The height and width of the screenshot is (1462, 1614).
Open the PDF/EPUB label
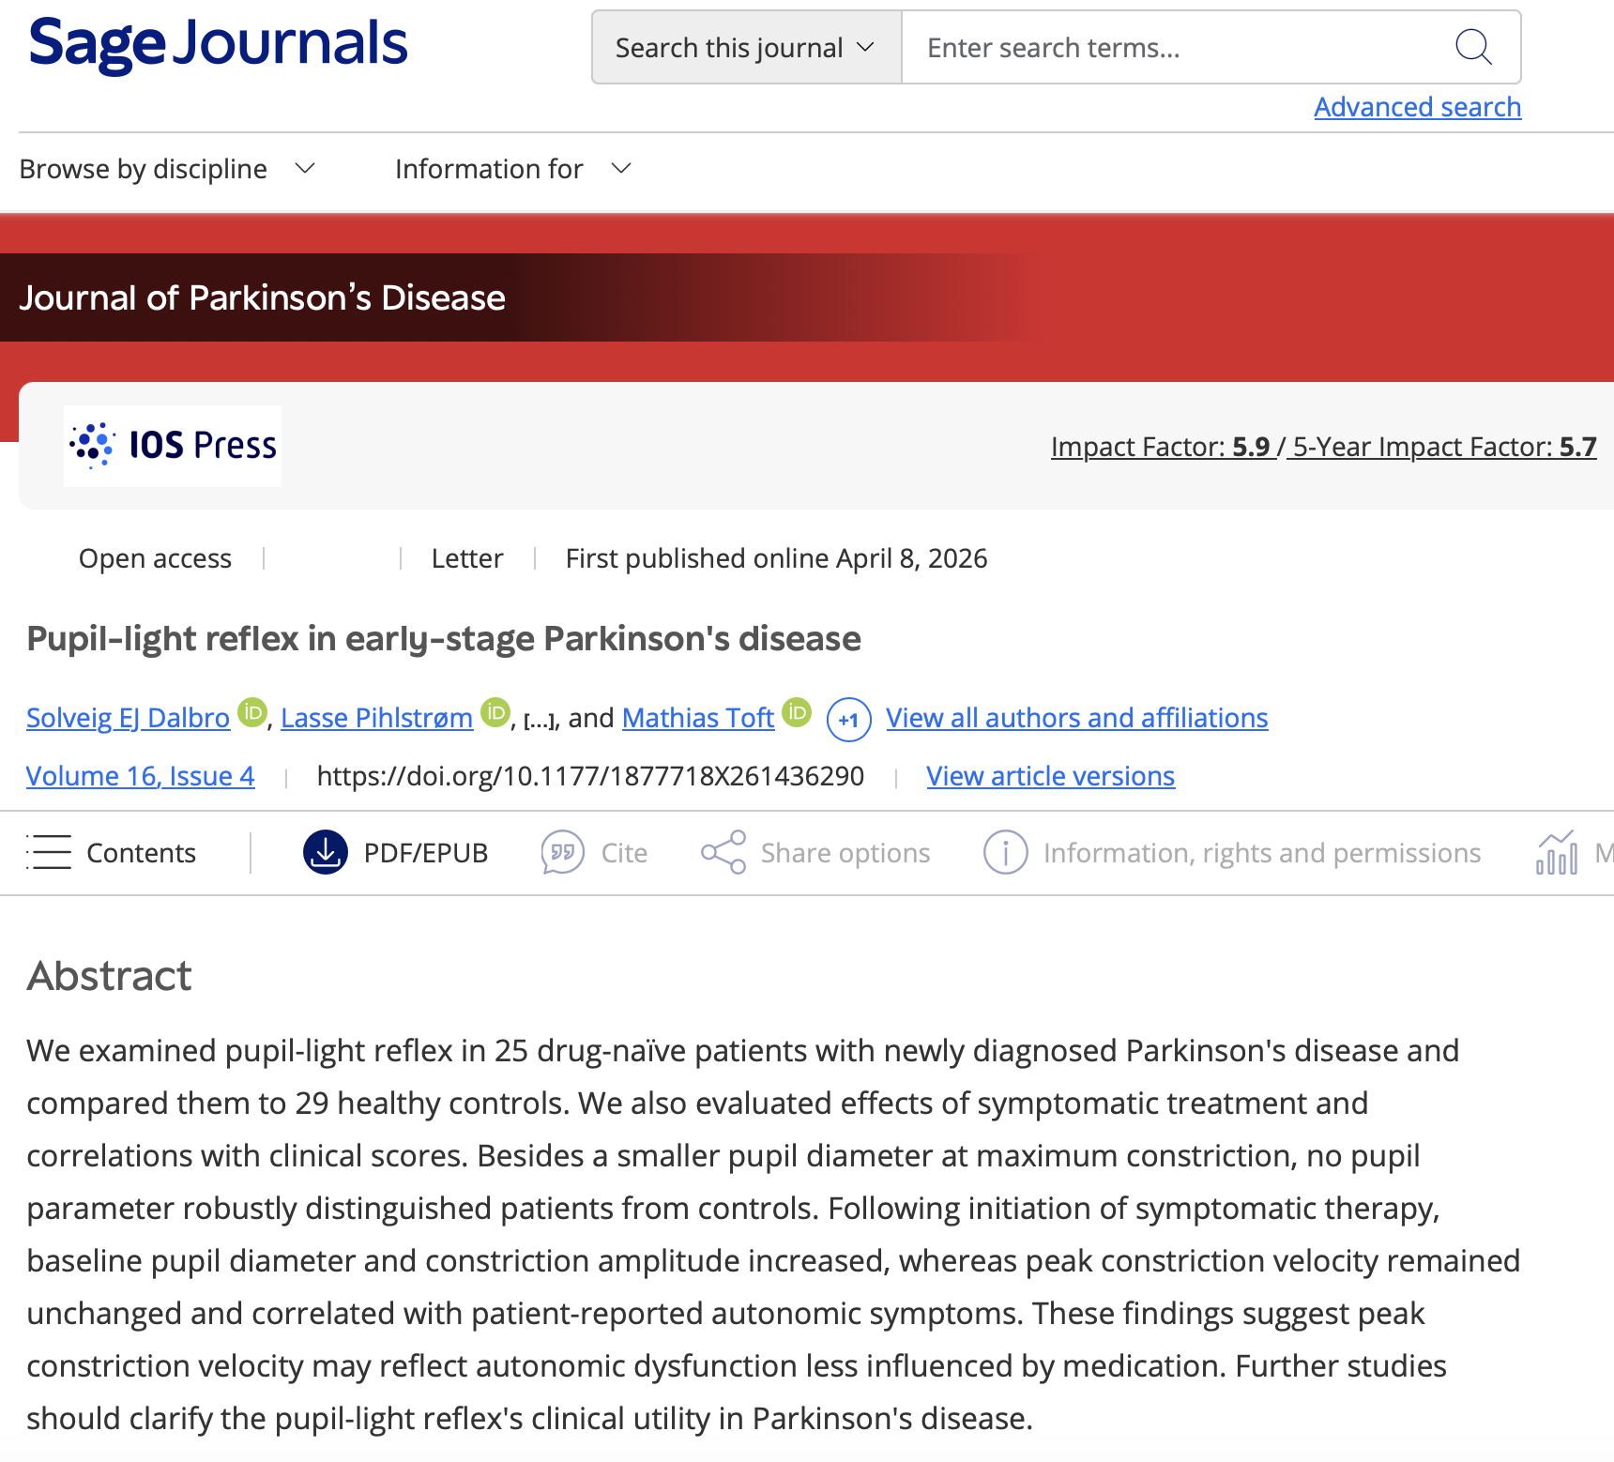point(426,853)
